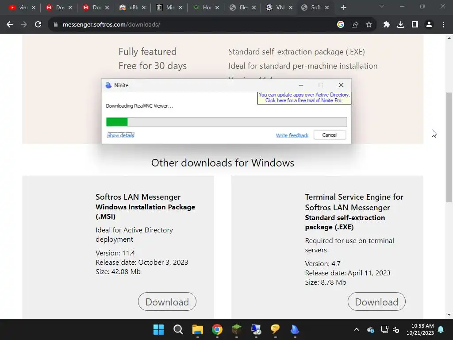
Task: Open a new browser tab
Action: pyautogui.click(x=343, y=8)
